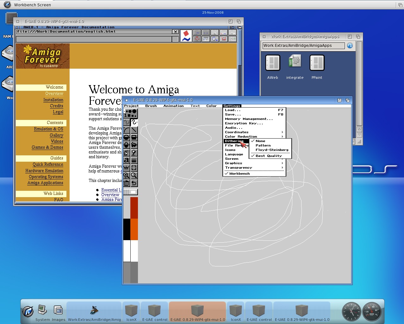Select the grid pattern tool
Viewport: 404px width, 324px height.
pos(134,160)
